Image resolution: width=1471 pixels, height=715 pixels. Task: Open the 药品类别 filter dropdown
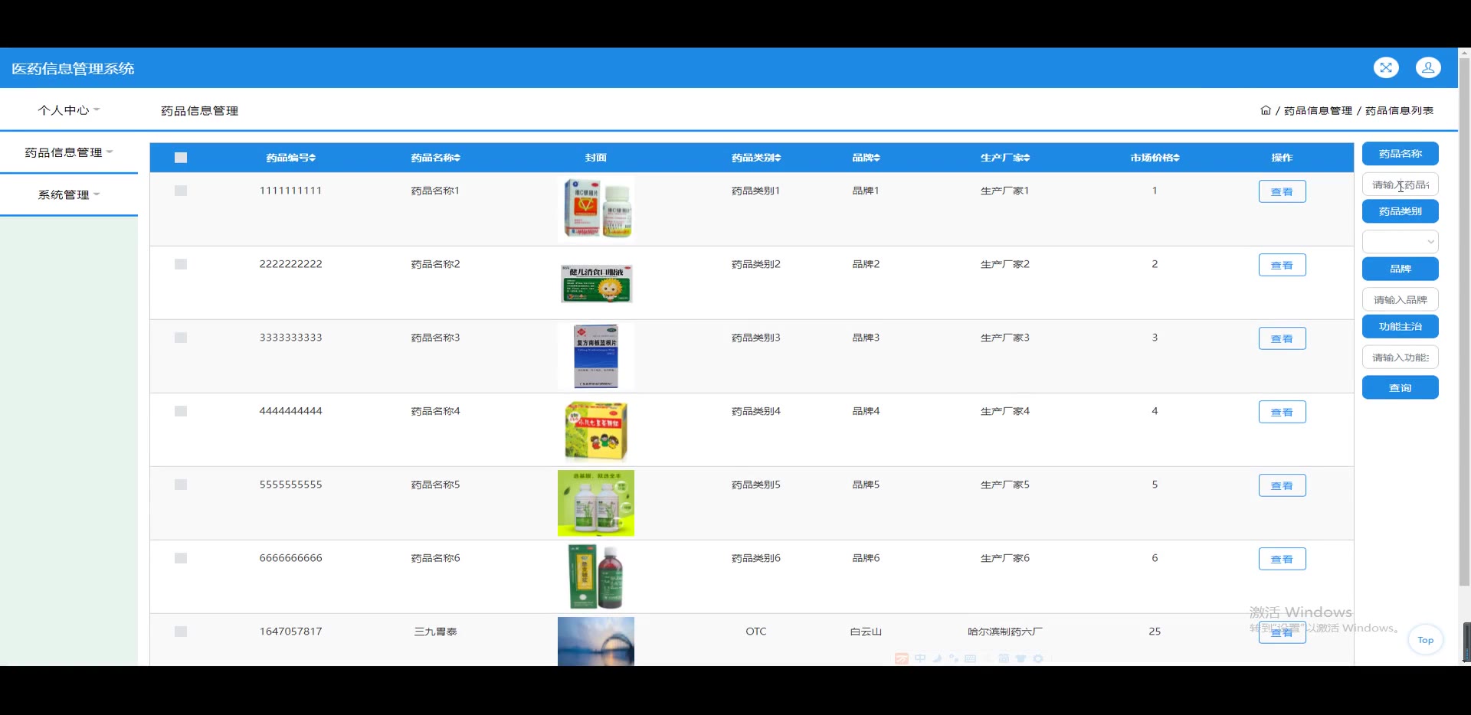point(1401,242)
